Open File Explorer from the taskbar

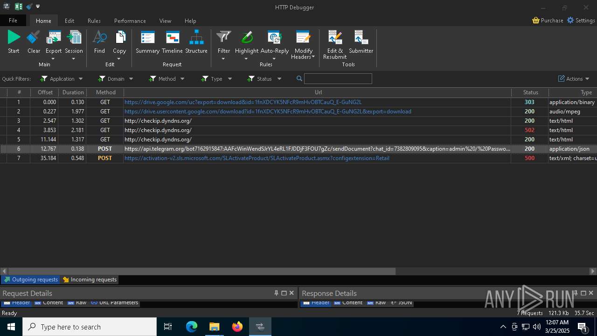(x=215, y=327)
